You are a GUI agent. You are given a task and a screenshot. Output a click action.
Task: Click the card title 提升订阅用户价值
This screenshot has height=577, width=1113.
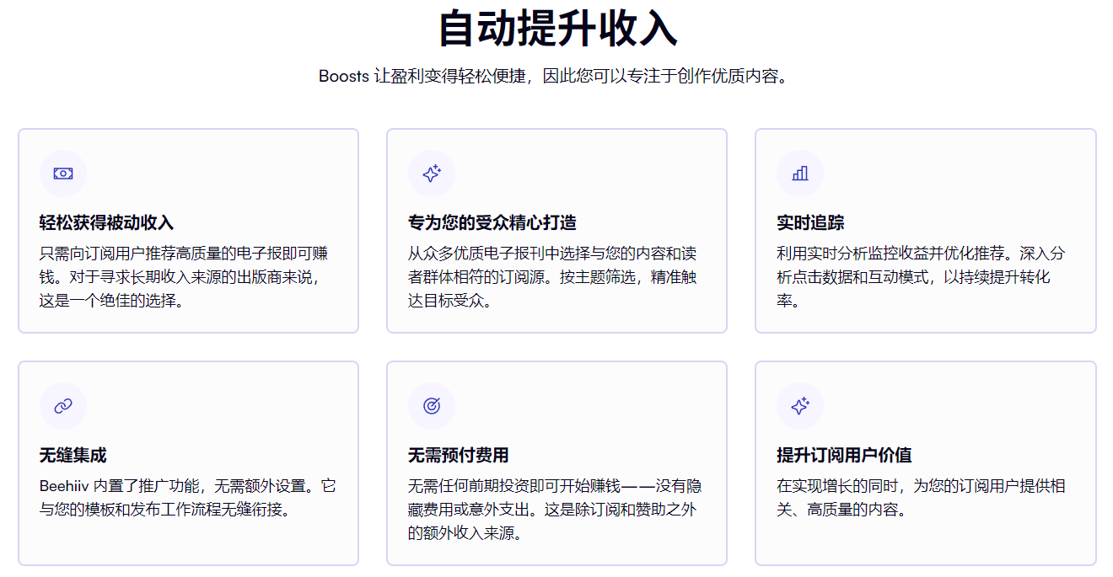coord(844,455)
